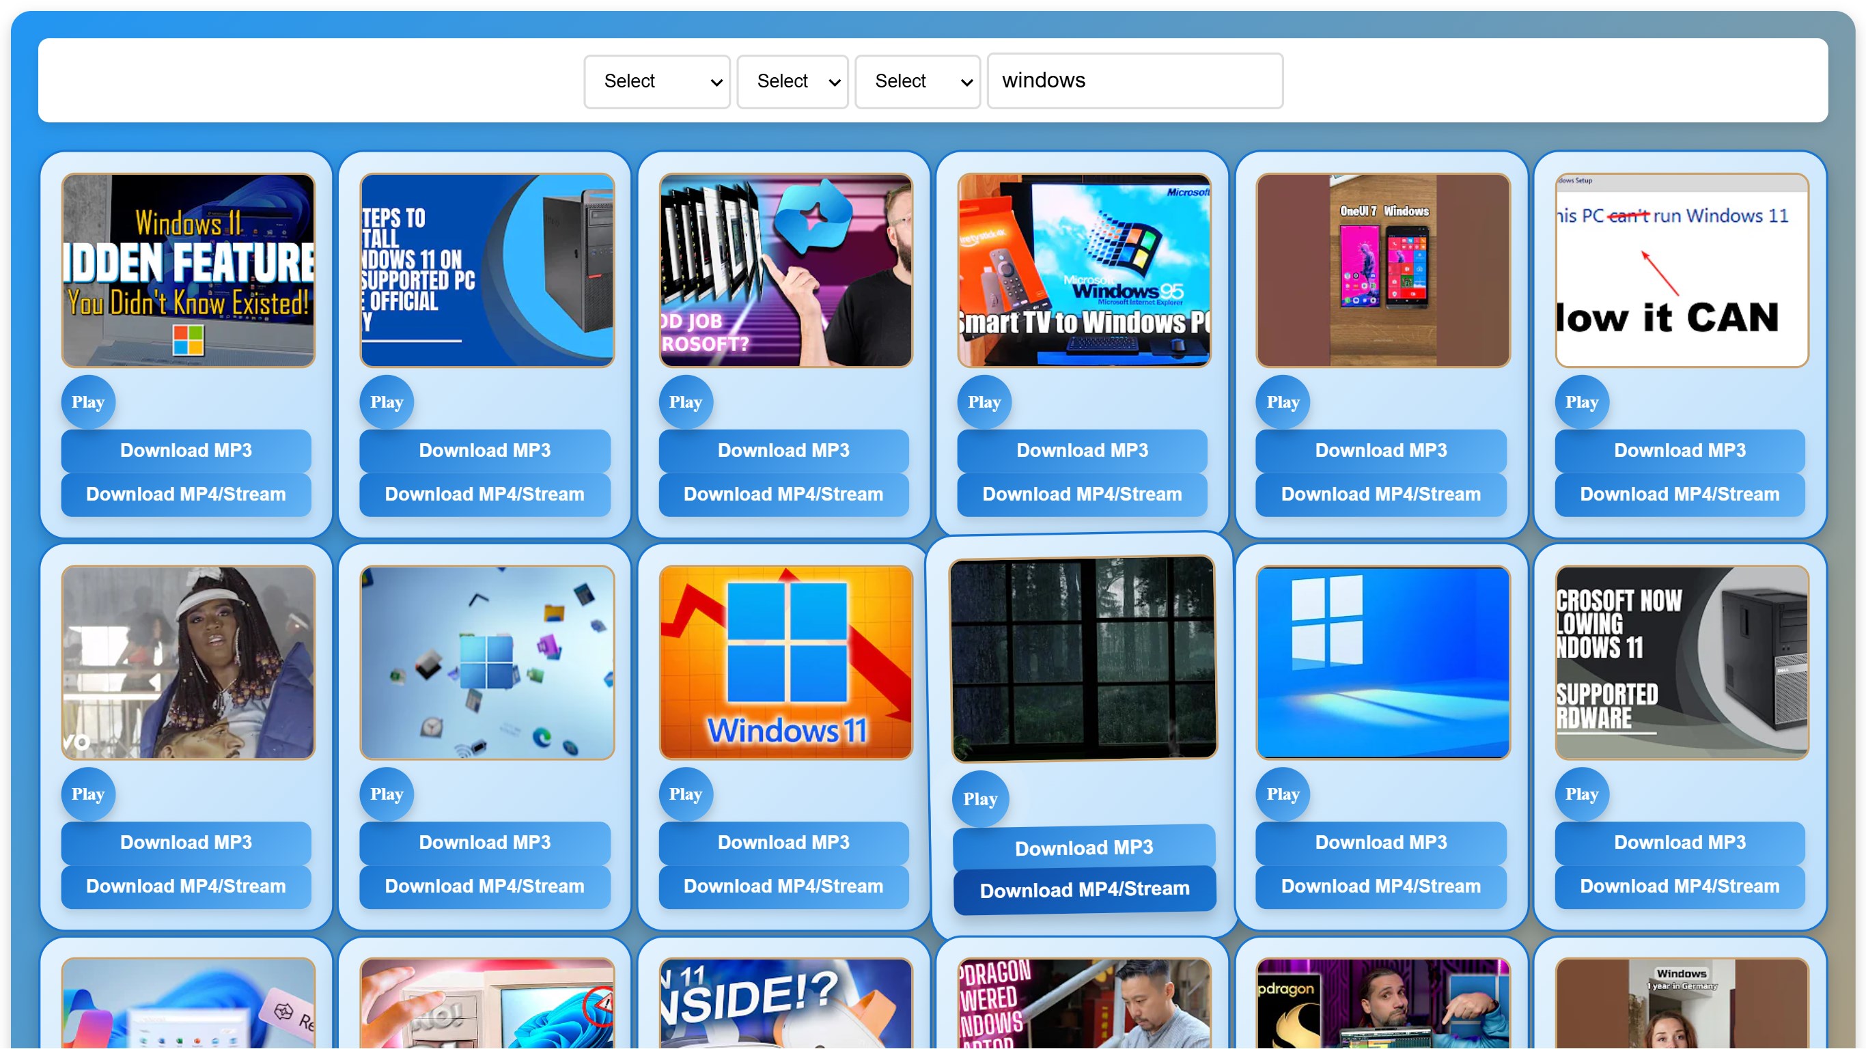Expand the third Select dropdown
1866x1049 pixels.
pos(917,81)
